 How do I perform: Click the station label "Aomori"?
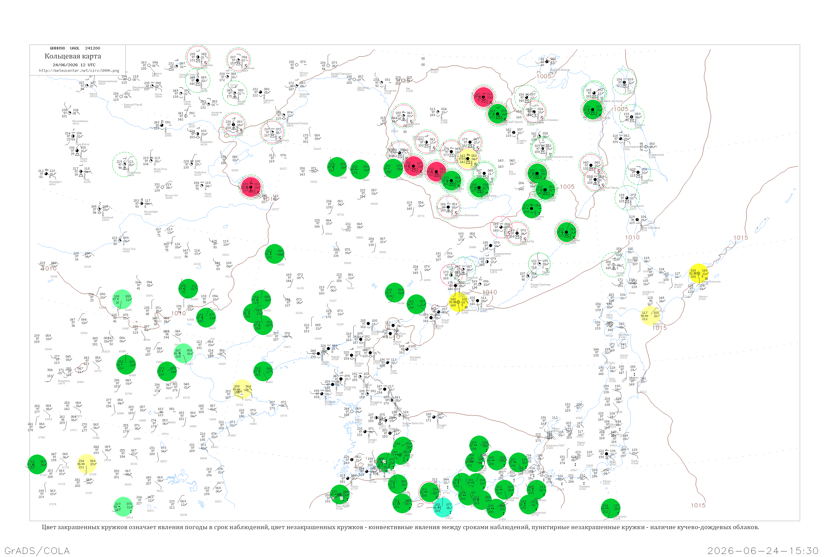pyautogui.click(x=624, y=355)
